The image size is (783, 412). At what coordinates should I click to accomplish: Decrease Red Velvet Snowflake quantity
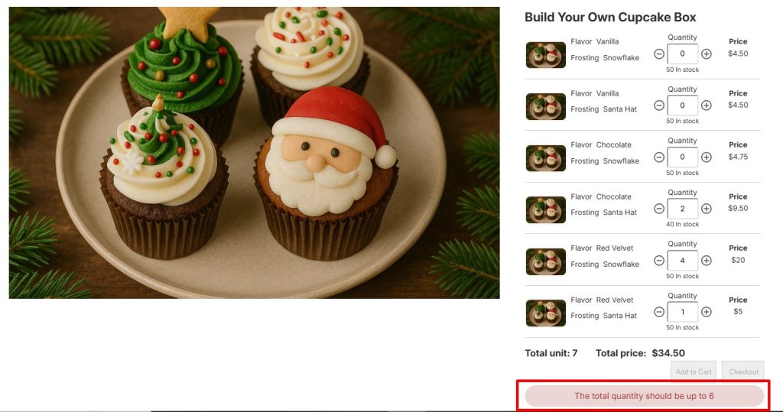coord(659,261)
